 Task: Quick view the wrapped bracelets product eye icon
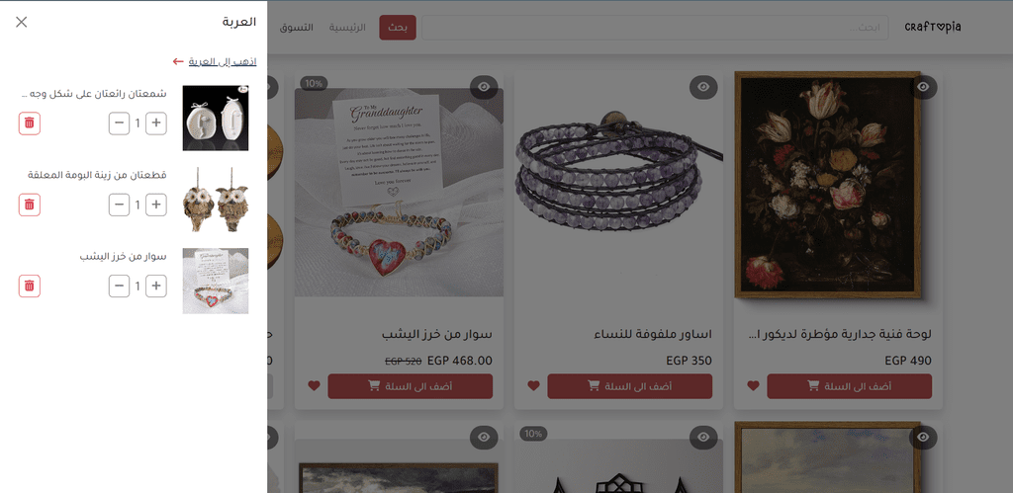coord(703,87)
